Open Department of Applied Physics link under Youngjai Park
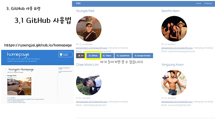 coord(92,48)
